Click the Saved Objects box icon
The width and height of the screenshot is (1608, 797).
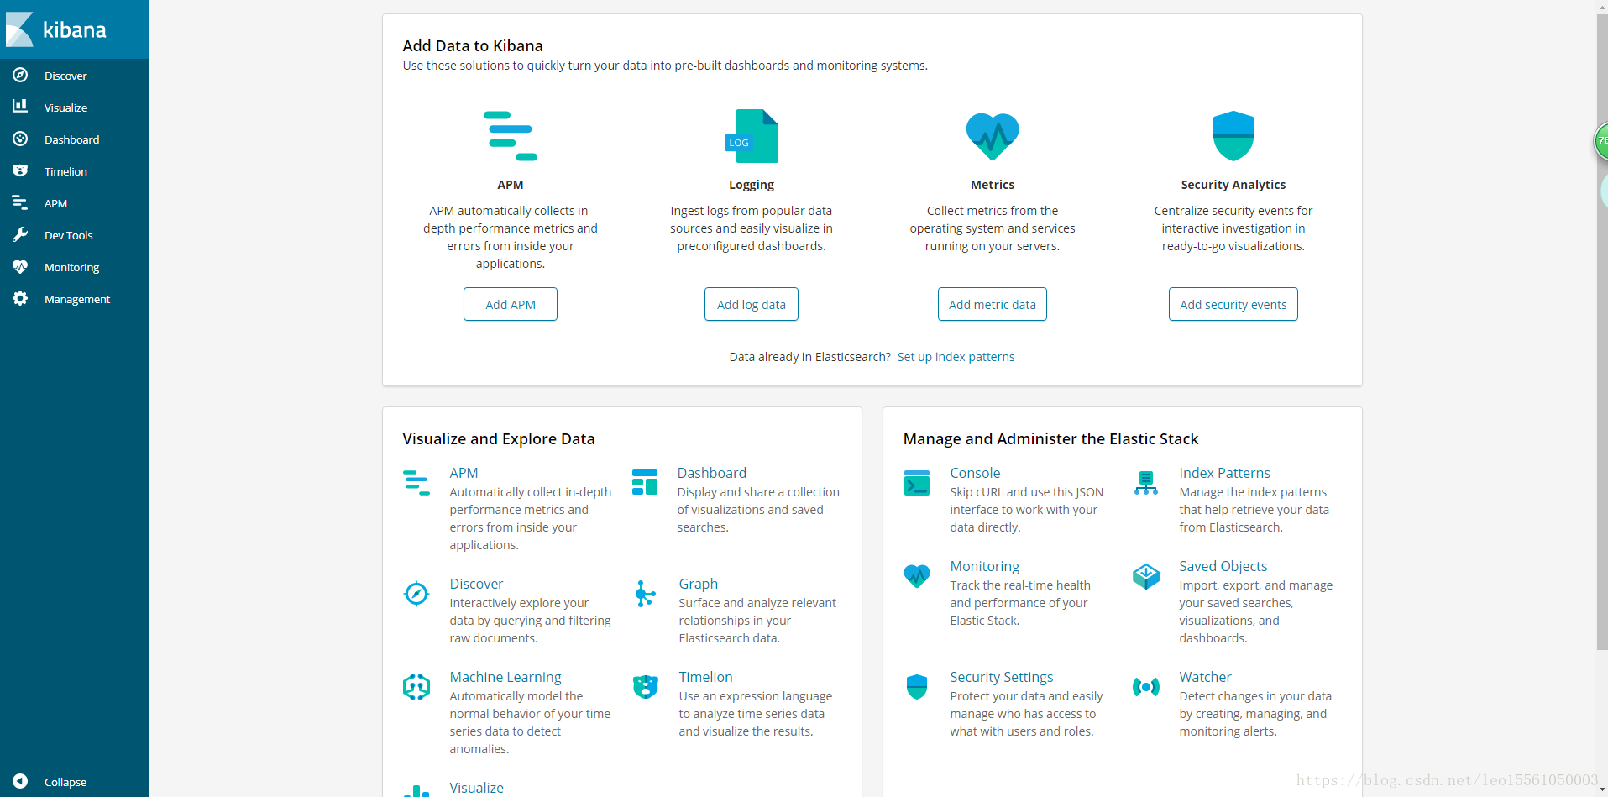(x=1146, y=576)
